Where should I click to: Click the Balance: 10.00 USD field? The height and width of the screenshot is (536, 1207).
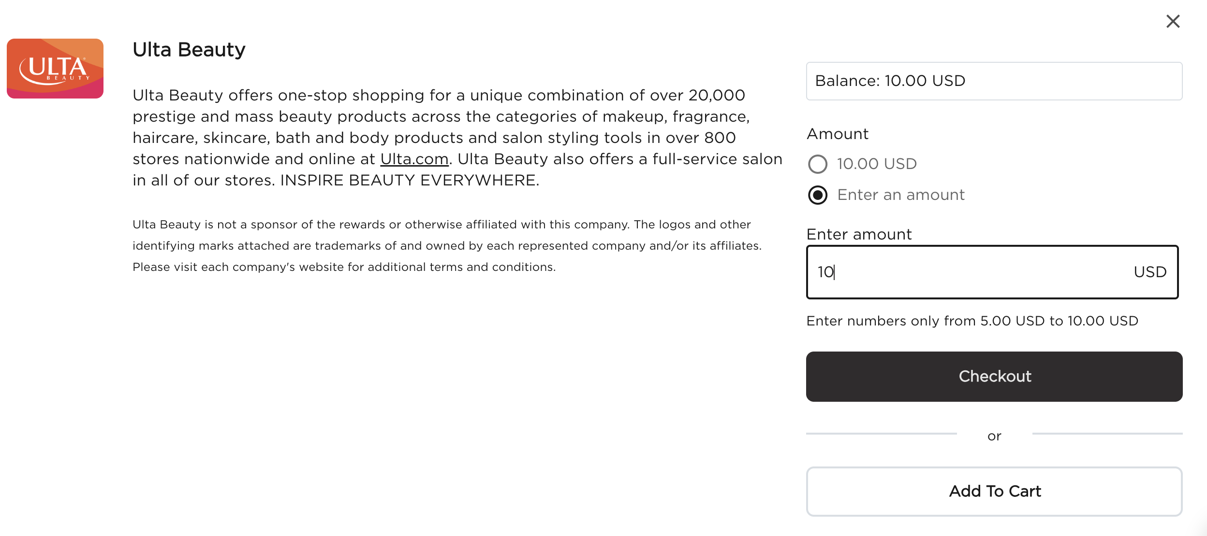(x=994, y=81)
